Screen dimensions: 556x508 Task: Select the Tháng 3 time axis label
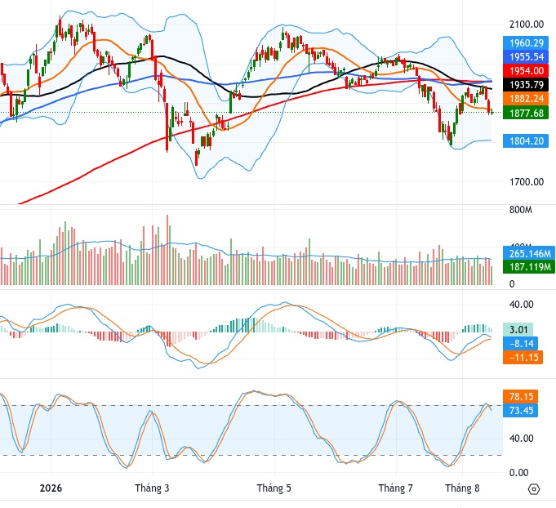coord(152,488)
